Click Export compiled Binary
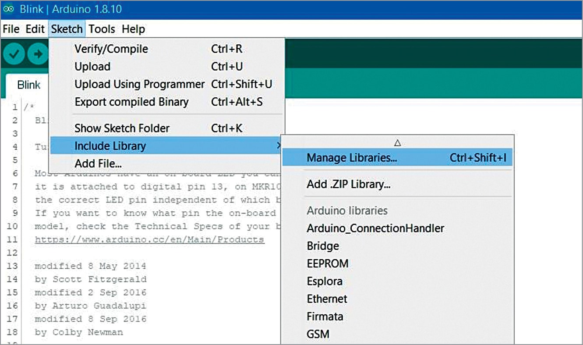 tap(131, 102)
